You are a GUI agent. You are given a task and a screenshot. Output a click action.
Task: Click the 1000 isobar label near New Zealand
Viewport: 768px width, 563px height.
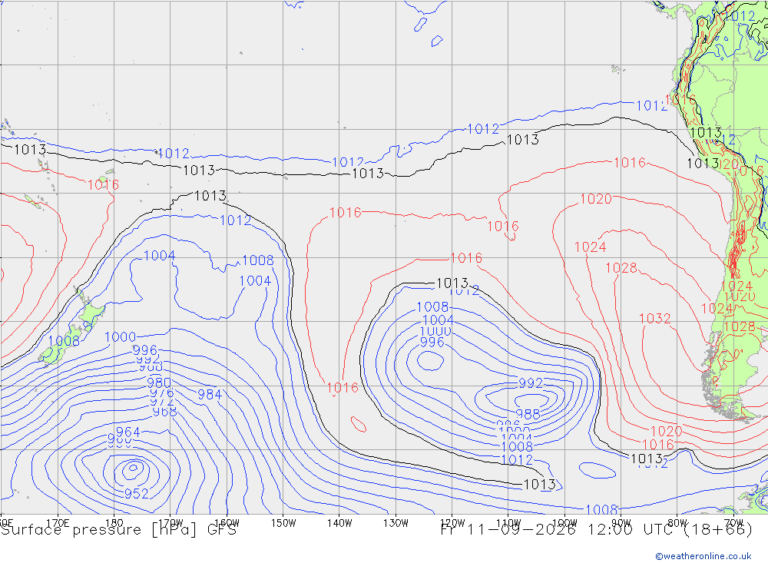(120, 337)
